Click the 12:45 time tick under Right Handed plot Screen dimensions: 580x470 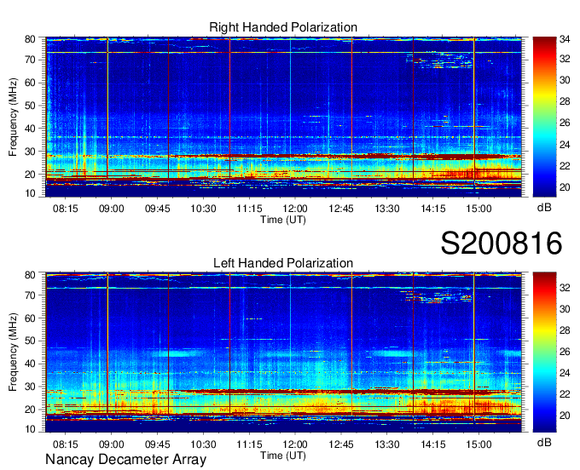341,209
